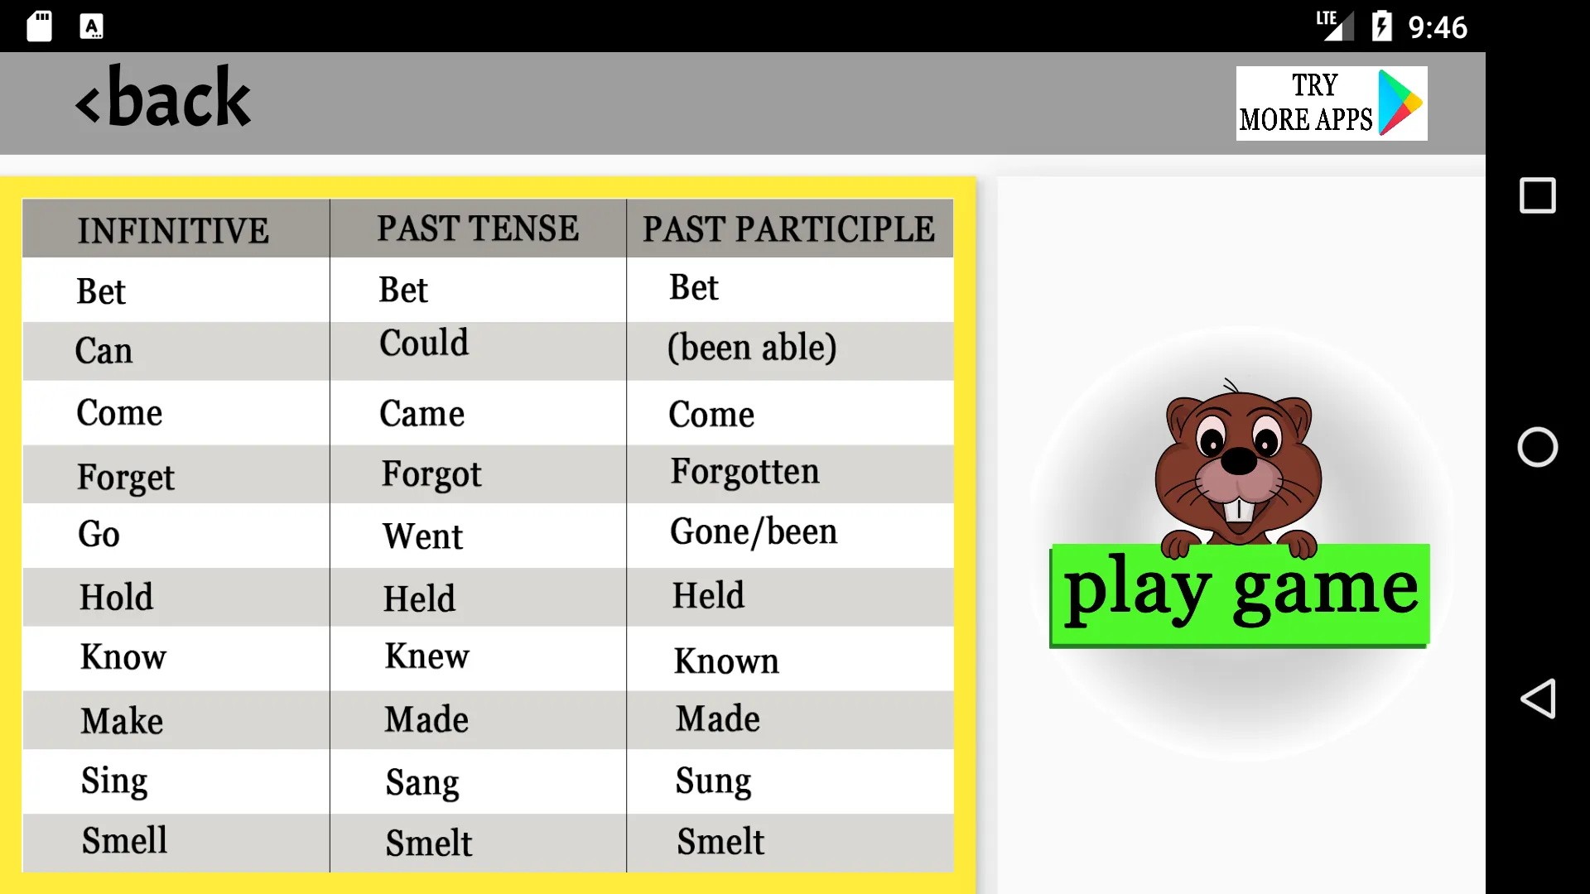Click the Go past tense Went cell
This screenshot has height=894, width=1590.
477,535
